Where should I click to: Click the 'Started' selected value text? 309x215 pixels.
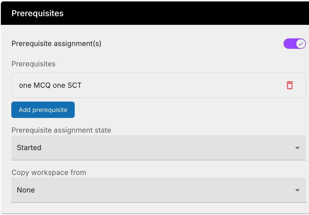pos(29,148)
